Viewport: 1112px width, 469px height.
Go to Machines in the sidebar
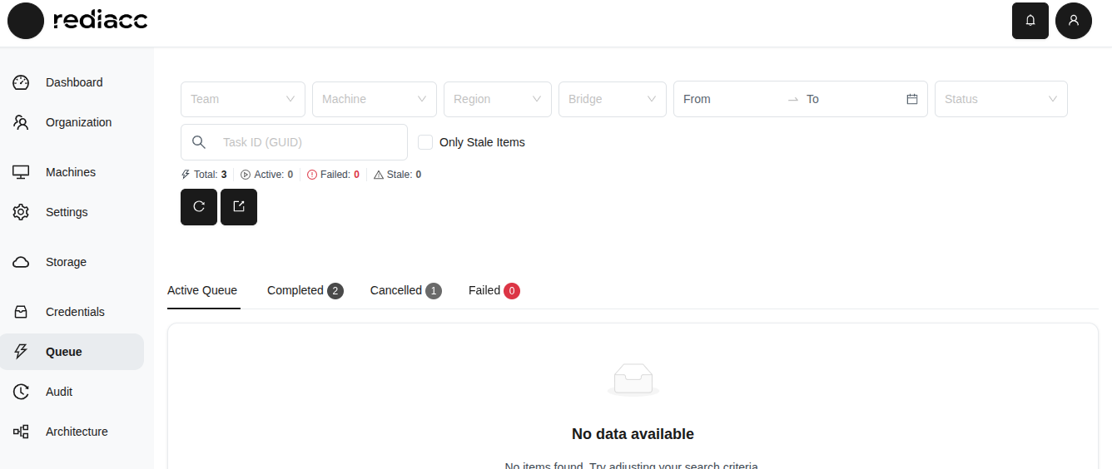tap(70, 172)
